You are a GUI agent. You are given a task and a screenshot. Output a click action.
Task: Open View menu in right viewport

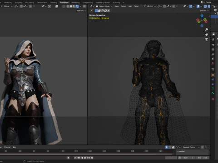coord(117,6)
